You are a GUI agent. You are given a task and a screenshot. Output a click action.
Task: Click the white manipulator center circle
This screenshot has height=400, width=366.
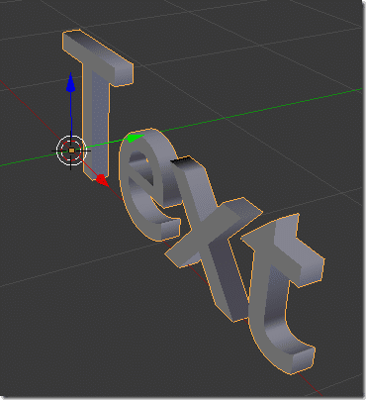tap(71, 150)
